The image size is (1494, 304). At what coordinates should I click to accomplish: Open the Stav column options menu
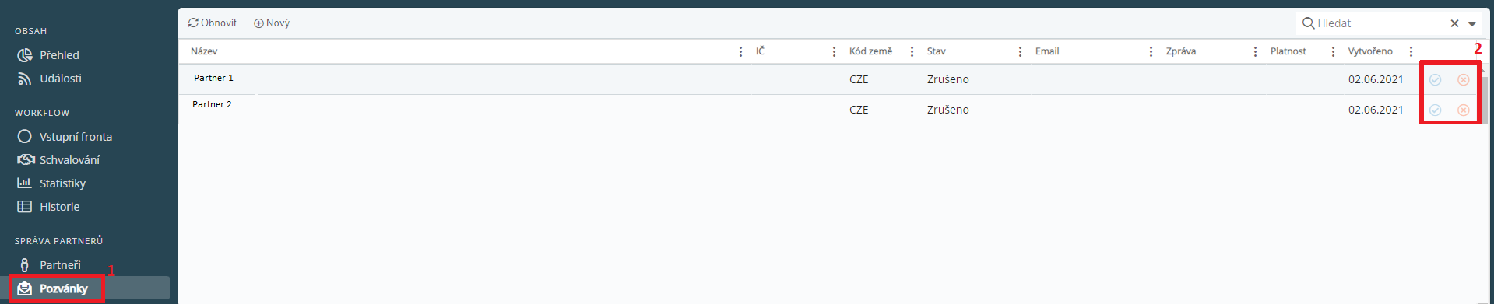pyautogui.click(x=1020, y=51)
